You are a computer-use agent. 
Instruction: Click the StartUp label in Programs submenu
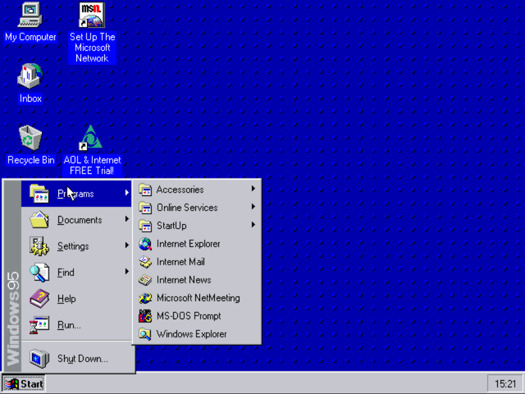171,226
